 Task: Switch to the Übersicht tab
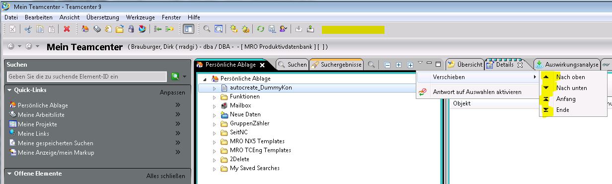[465, 65]
